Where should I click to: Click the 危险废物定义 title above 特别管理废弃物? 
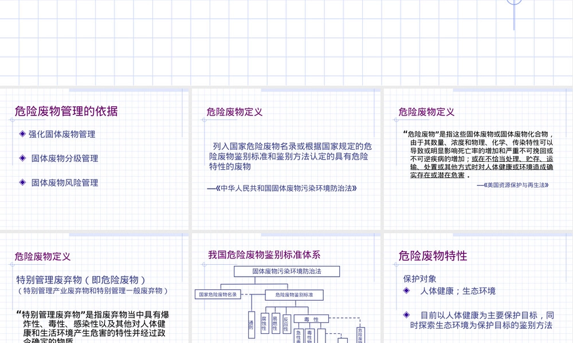tap(43, 257)
